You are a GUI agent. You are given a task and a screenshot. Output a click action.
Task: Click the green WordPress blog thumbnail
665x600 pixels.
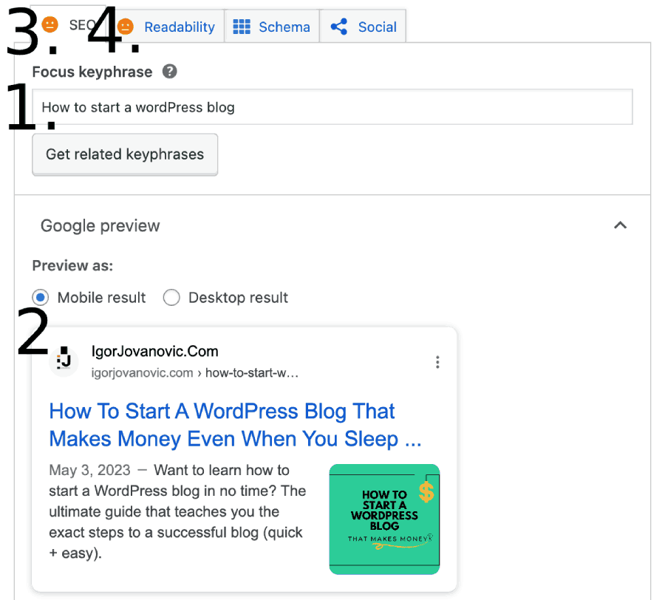(x=384, y=519)
